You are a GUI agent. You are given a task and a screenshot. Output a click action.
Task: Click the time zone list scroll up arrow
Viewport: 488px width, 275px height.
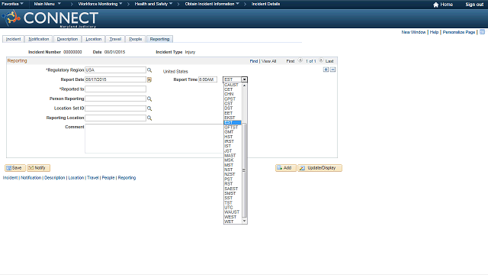click(x=244, y=85)
